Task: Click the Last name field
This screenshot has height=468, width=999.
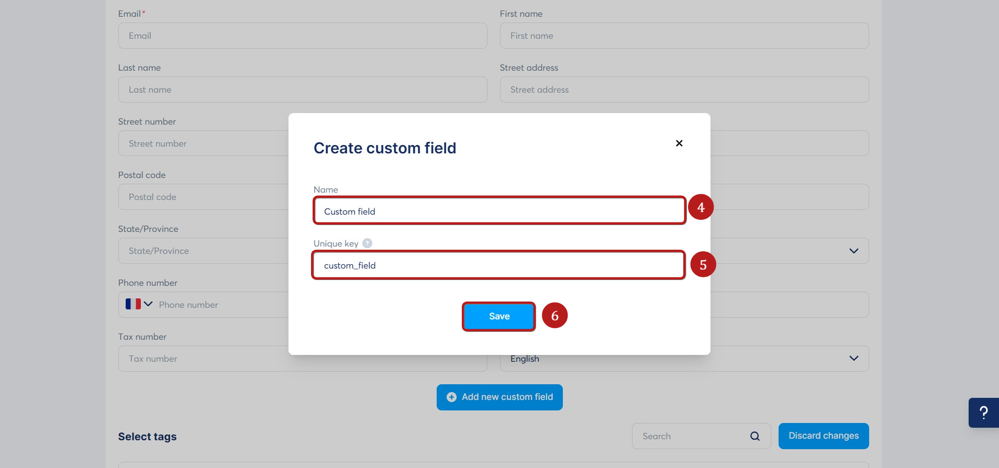Action: coord(303,90)
